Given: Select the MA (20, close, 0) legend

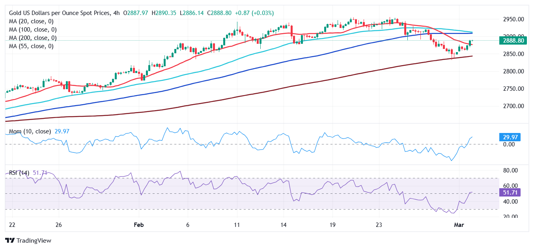Looking at the screenshot, I should pos(31,21).
